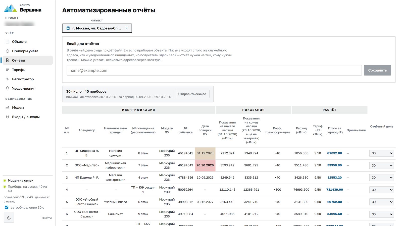Go to Приборы учёта section

point(28,51)
